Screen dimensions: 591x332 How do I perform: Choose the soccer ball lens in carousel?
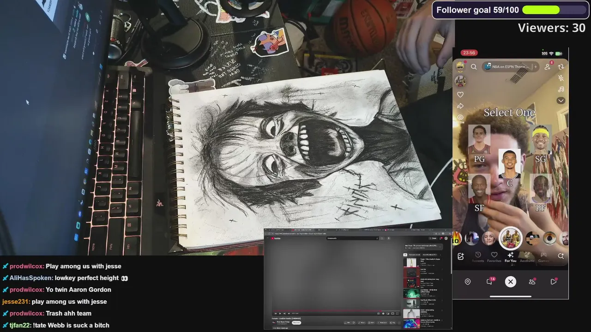tap(532, 238)
